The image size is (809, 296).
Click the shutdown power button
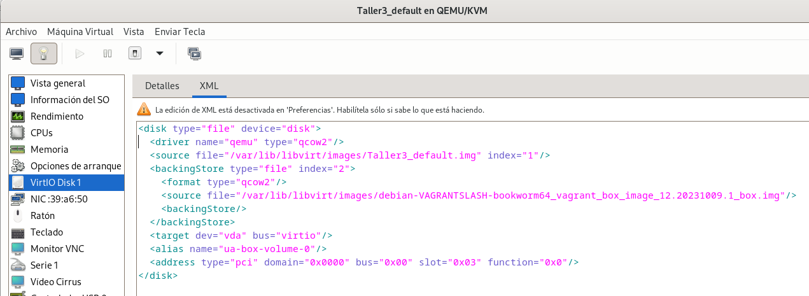(x=135, y=53)
